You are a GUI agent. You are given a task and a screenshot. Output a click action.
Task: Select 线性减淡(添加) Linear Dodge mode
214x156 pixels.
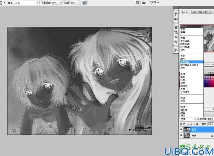pos(192,65)
